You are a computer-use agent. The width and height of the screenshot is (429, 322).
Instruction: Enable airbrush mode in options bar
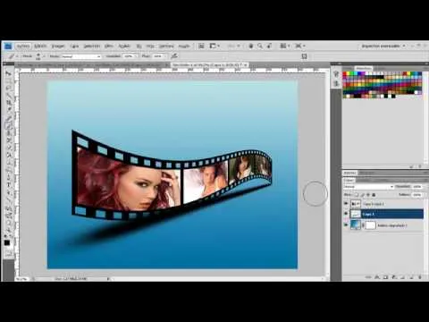(174, 56)
